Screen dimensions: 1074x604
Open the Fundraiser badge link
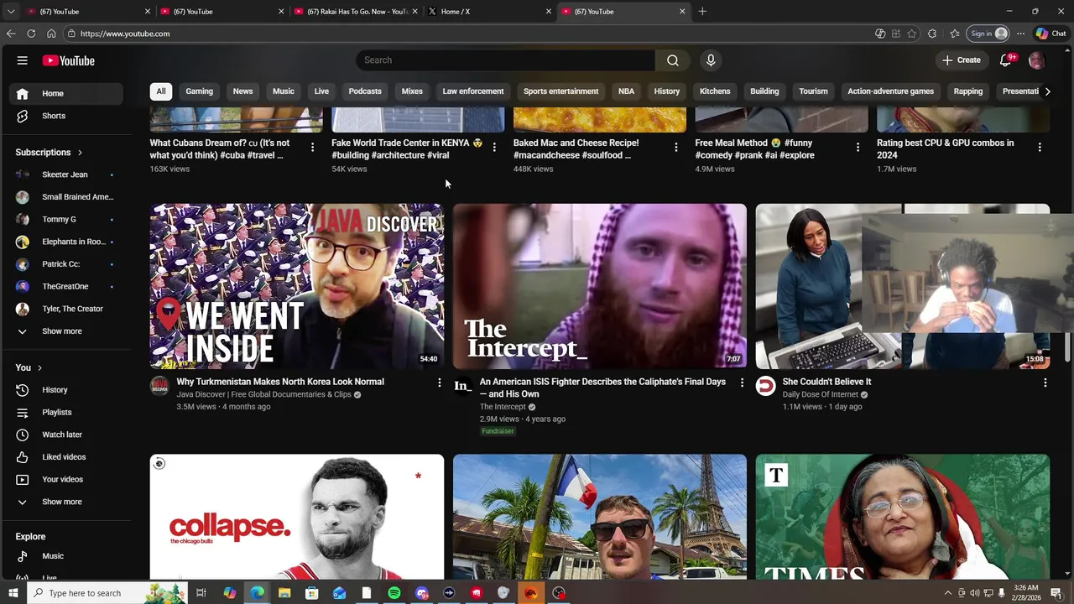pyautogui.click(x=498, y=431)
